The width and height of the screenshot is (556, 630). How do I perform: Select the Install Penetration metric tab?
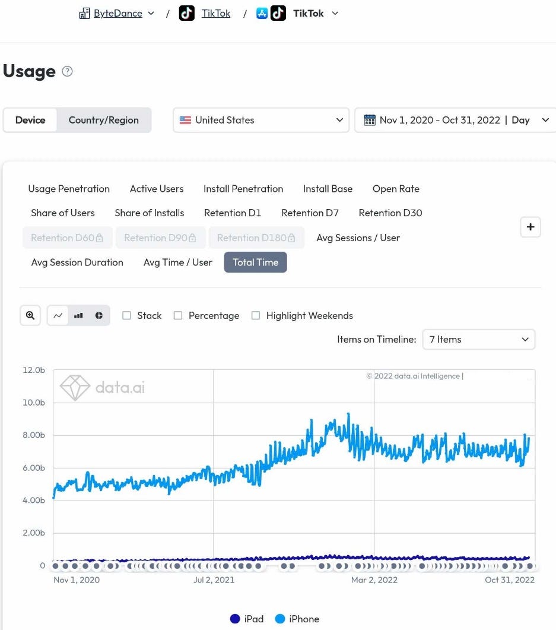click(x=243, y=189)
